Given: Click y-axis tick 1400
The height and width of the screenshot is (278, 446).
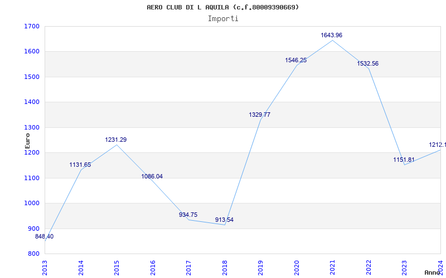Looking at the screenshot, I should click(32, 102).
